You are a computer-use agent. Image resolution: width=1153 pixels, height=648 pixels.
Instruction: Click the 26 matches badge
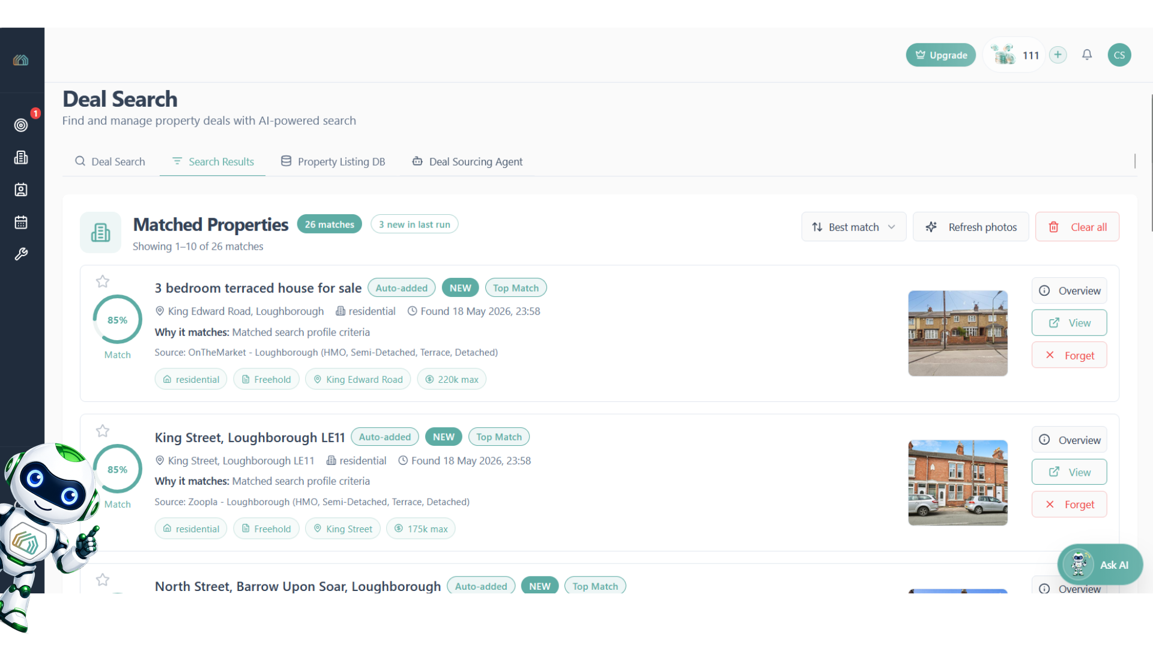point(330,224)
